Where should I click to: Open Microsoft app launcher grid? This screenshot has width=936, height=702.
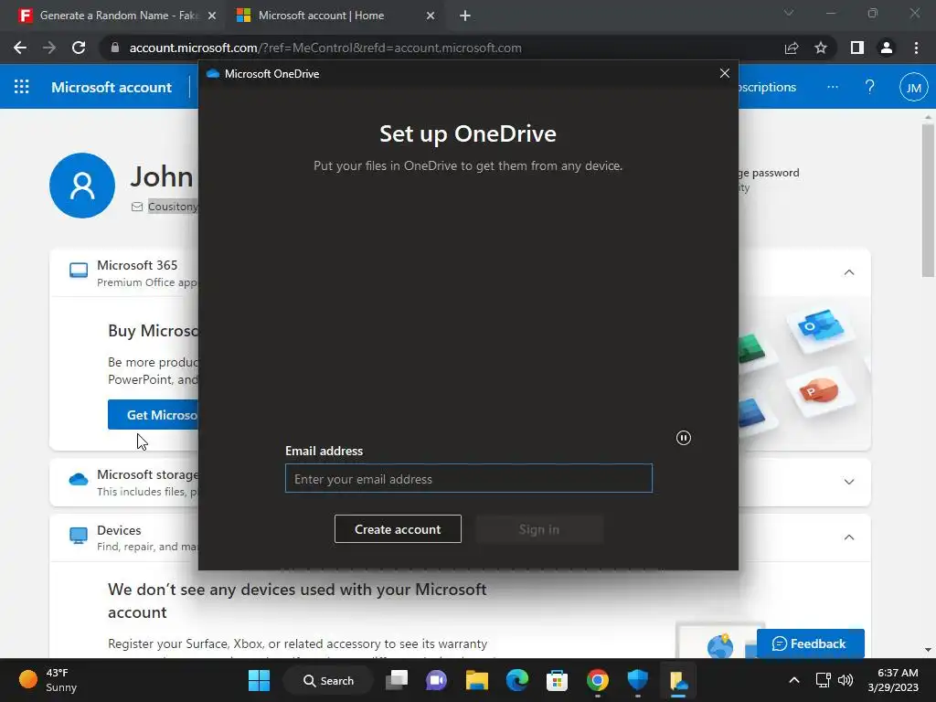tap(22, 87)
